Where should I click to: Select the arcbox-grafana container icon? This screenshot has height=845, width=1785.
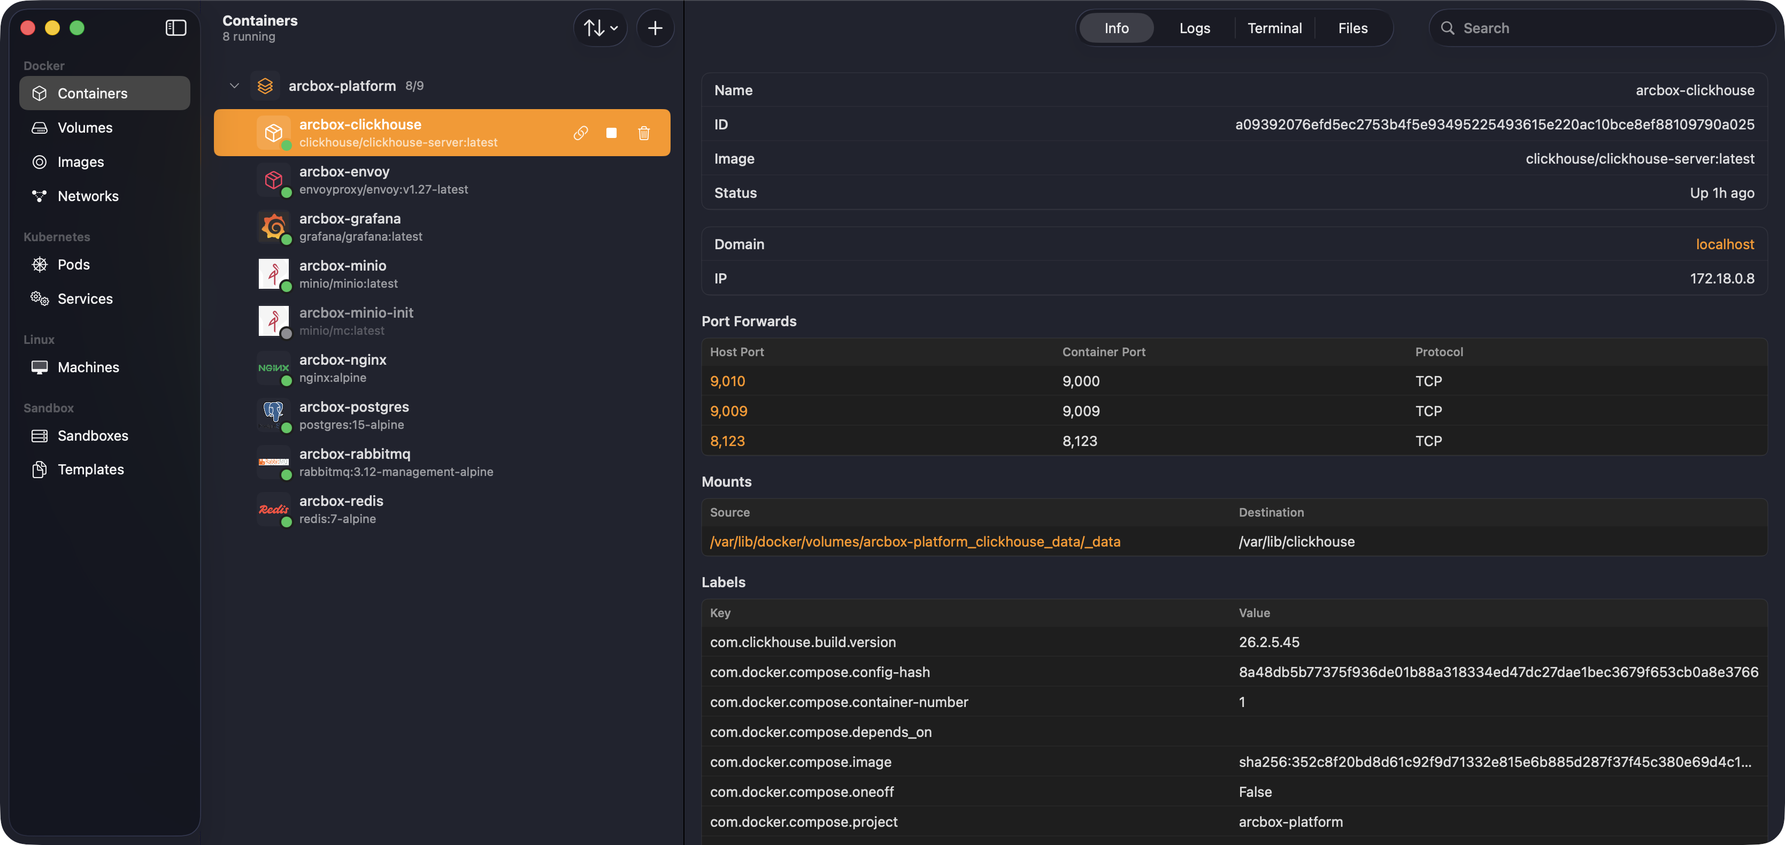pos(274,227)
